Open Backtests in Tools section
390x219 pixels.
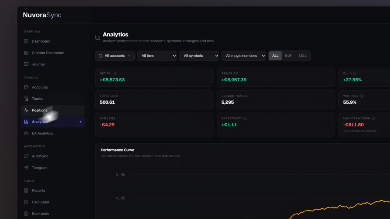(x=52, y=214)
